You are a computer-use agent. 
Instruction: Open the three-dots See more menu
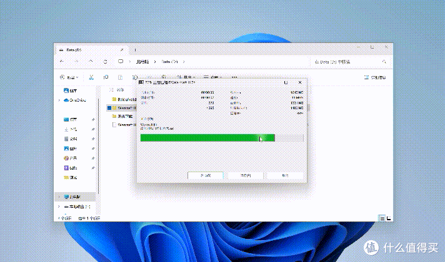tap(234, 77)
